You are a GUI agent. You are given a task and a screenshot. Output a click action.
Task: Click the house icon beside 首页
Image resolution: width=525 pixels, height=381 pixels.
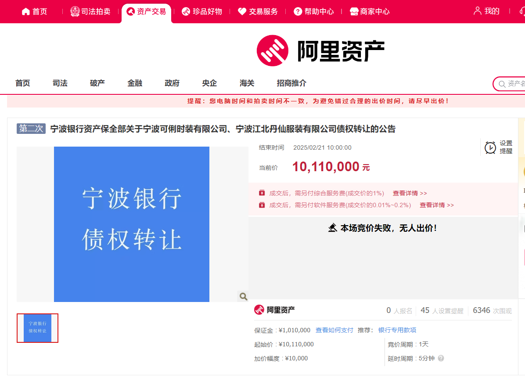tap(26, 12)
